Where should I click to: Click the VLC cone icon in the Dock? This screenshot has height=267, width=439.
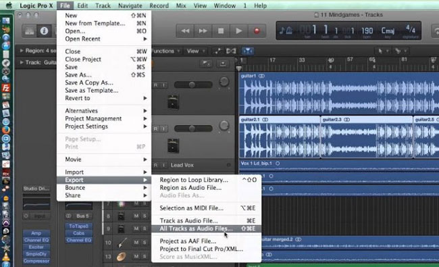(6, 256)
